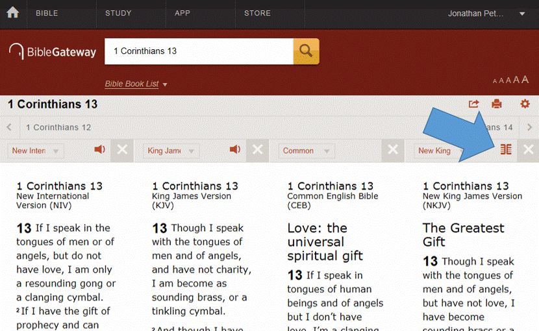Click the 1 Corinthians 13 page heading
539x331 pixels.
tap(53, 104)
